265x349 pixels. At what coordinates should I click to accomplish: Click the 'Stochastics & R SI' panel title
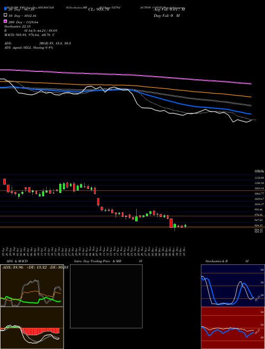(x=227, y=261)
